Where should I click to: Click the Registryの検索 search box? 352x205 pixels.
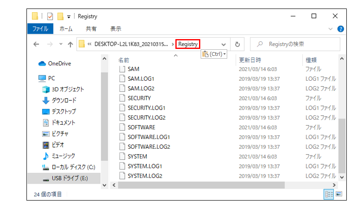point(295,44)
